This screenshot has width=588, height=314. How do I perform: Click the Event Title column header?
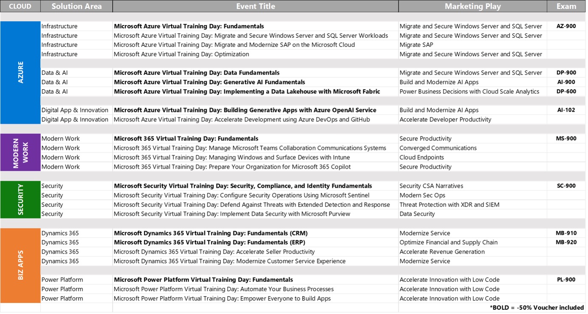tap(255, 6)
